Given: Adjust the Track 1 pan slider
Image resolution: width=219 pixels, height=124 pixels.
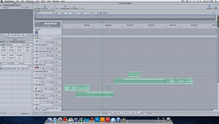Looking at the screenshot, I should coord(52,62).
